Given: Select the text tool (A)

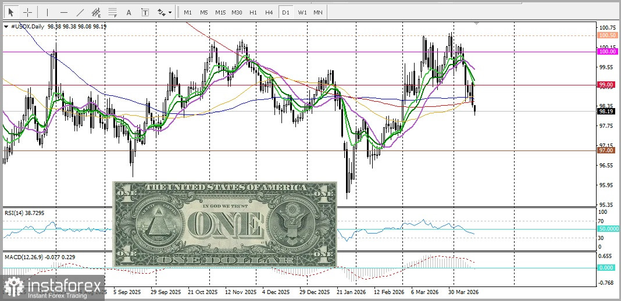Looking at the screenshot, I should [129, 12].
